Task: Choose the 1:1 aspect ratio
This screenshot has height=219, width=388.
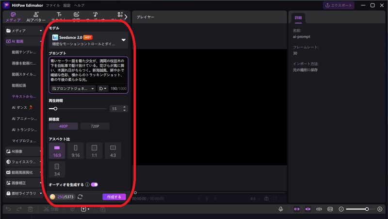Action: click(x=94, y=151)
